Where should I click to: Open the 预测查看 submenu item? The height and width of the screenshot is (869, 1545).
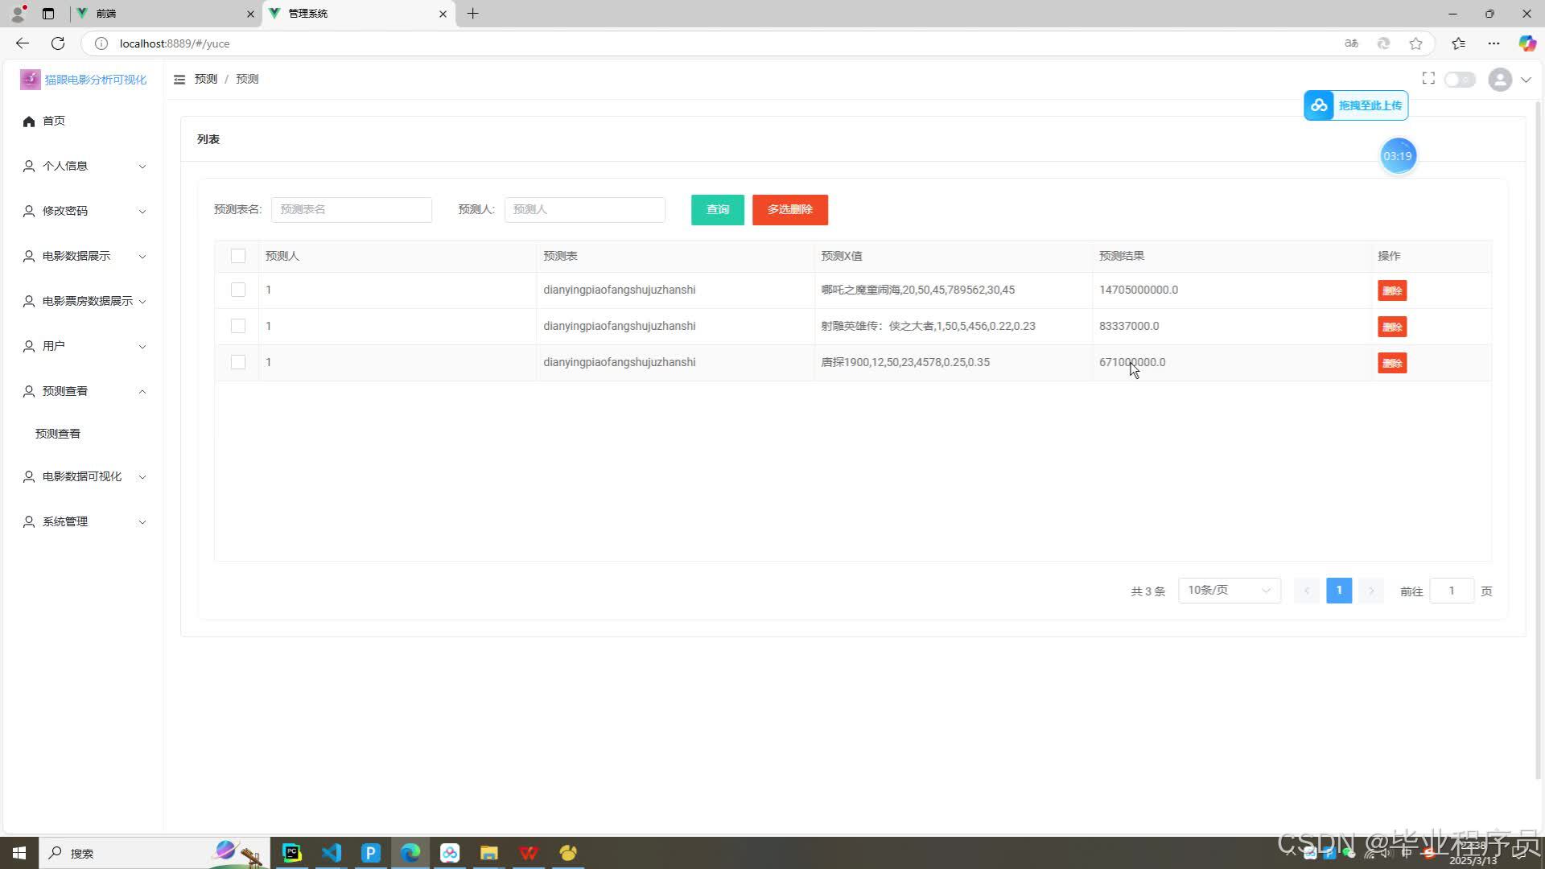point(58,434)
